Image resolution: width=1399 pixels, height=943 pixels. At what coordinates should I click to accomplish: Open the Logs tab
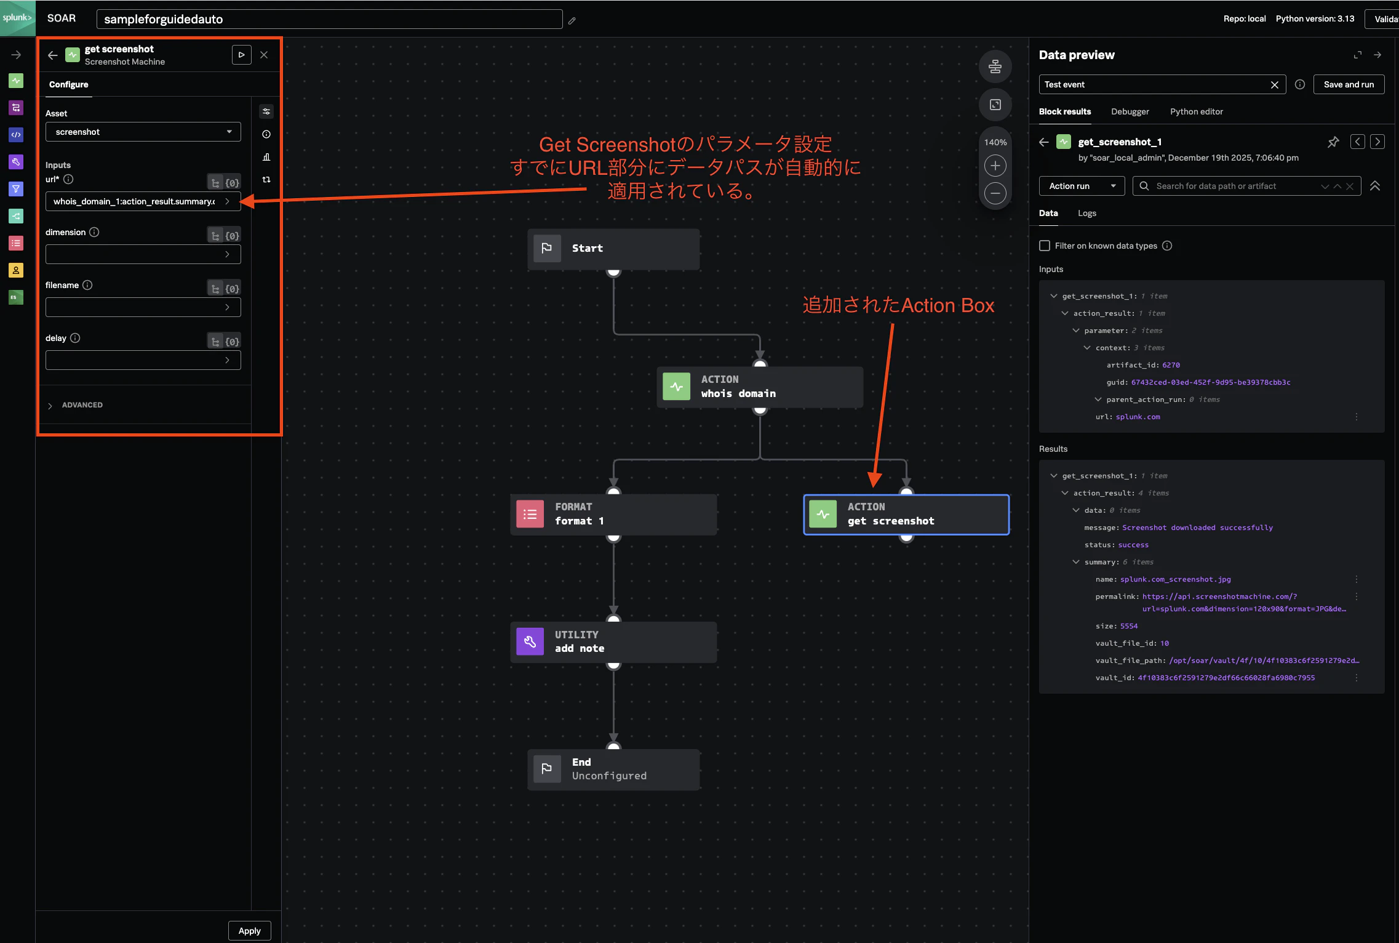click(x=1086, y=213)
